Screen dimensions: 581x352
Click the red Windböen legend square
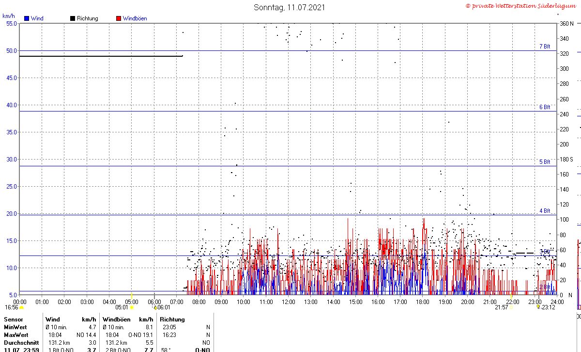[x=119, y=18]
